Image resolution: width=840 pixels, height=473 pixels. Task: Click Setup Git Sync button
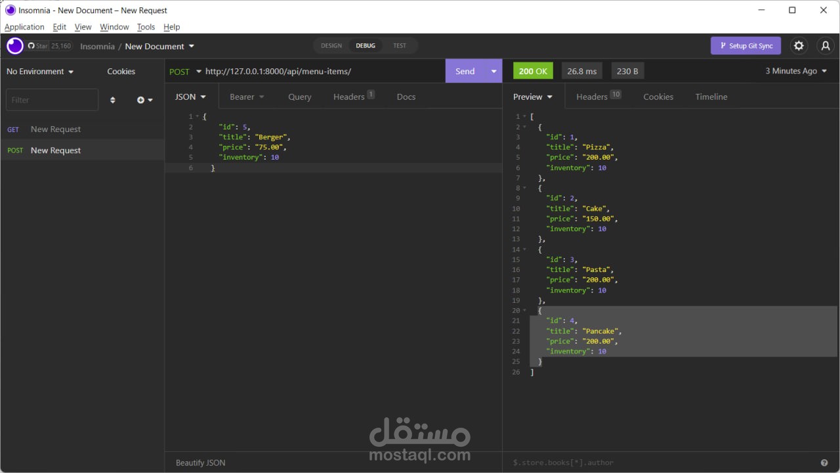pos(745,46)
